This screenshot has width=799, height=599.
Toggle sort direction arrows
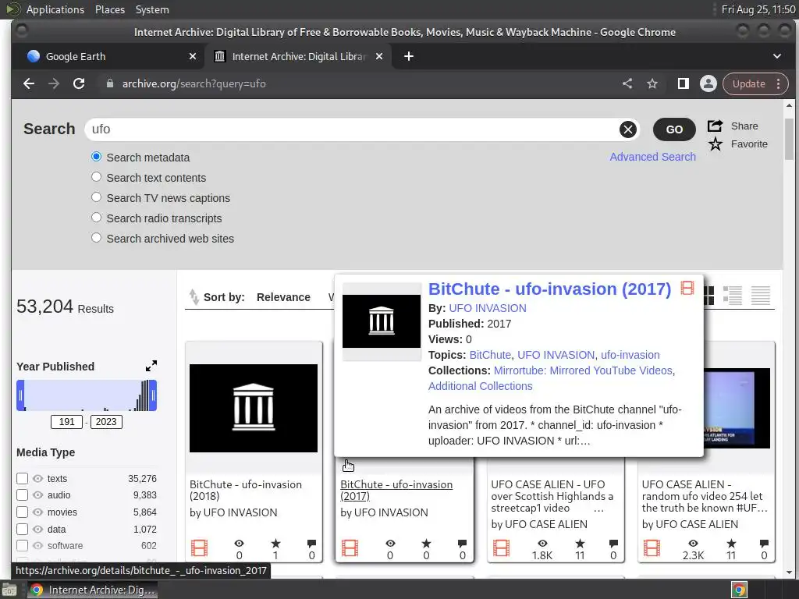[x=194, y=297]
